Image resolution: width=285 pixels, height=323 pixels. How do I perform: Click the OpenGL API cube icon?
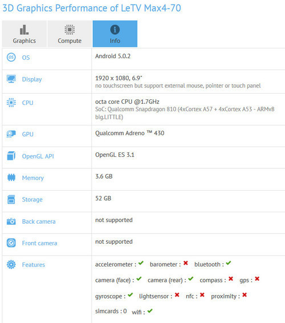(11, 156)
